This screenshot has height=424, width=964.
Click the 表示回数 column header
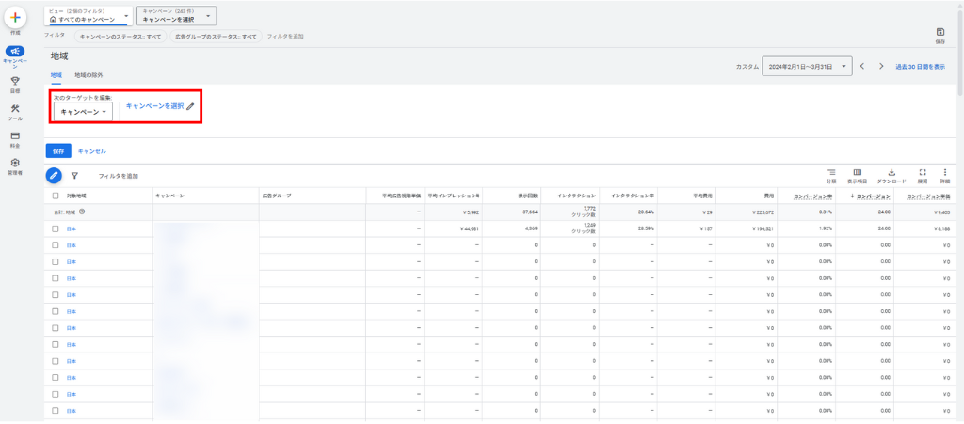click(x=527, y=196)
